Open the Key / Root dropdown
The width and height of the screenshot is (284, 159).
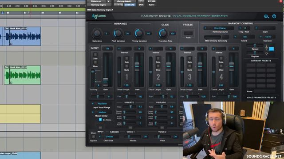[x=244, y=28]
